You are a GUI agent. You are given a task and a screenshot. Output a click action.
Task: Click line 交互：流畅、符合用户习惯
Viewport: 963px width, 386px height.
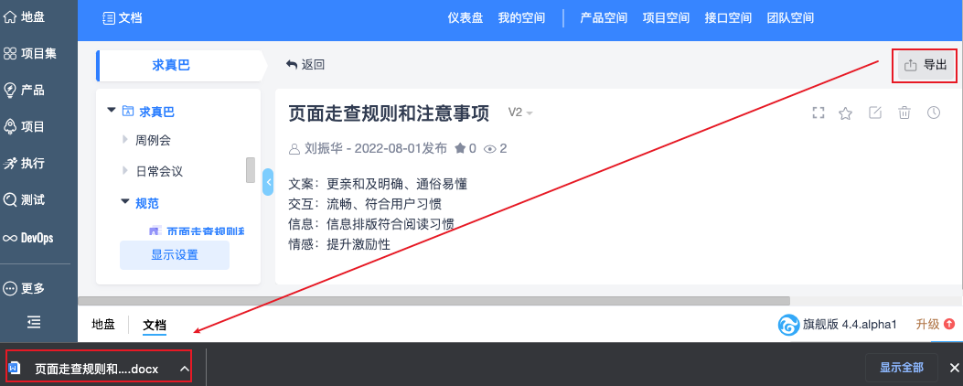pyautogui.click(x=365, y=203)
